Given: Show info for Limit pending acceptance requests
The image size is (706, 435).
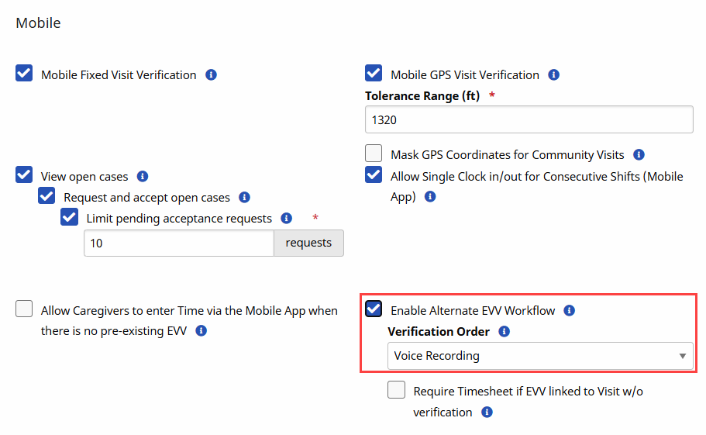Looking at the screenshot, I should tap(286, 219).
